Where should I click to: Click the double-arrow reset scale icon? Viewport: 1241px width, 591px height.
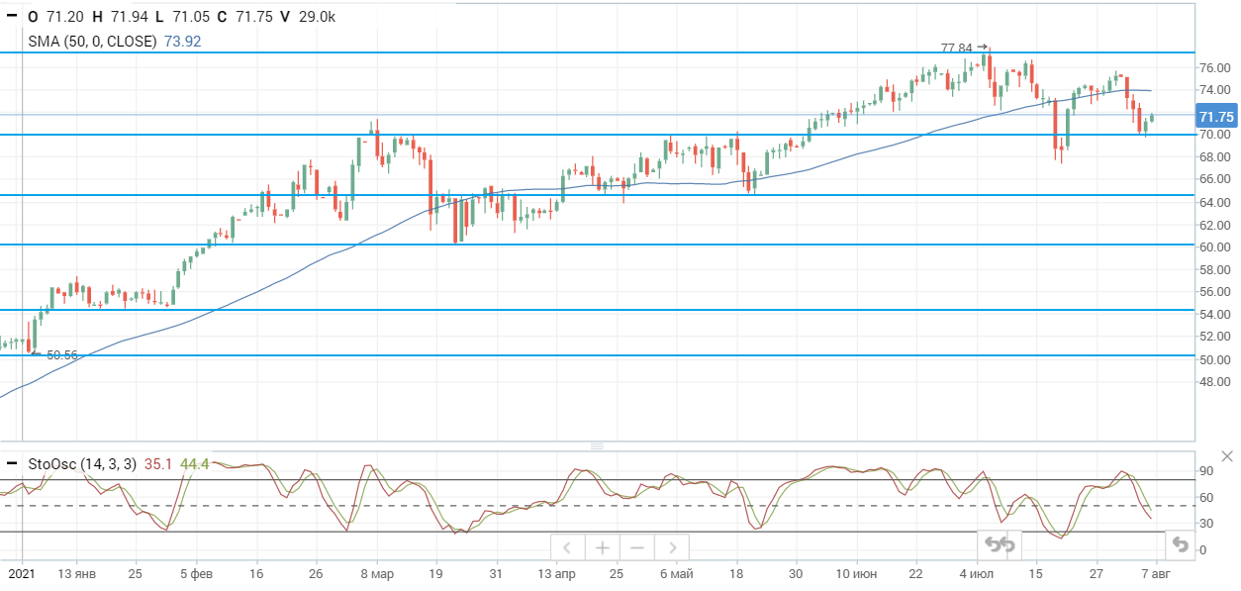[x=1000, y=544]
